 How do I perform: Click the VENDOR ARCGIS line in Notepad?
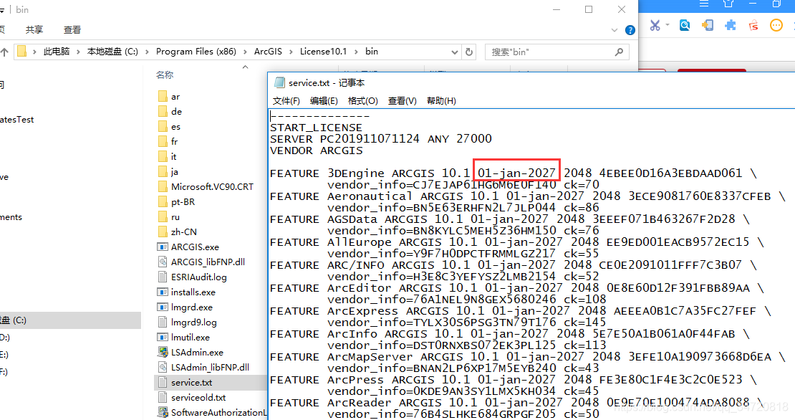click(x=317, y=151)
